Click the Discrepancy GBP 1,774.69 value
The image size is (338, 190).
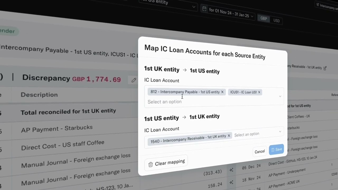[x=96, y=79]
